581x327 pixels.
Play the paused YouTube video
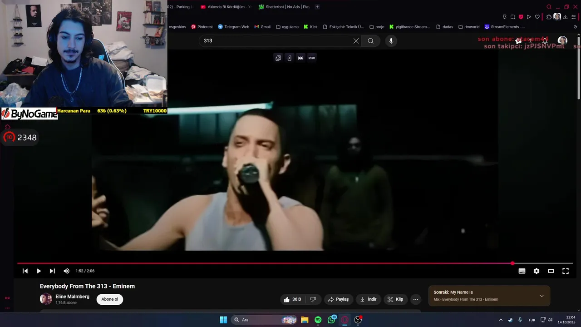click(x=39, y=271)
